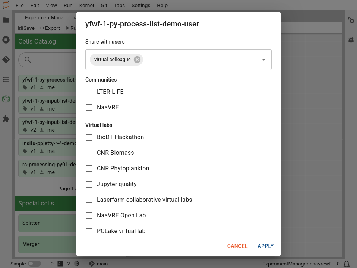Open the debugger panel
357x268 pixels.
(x=351, y=40)
